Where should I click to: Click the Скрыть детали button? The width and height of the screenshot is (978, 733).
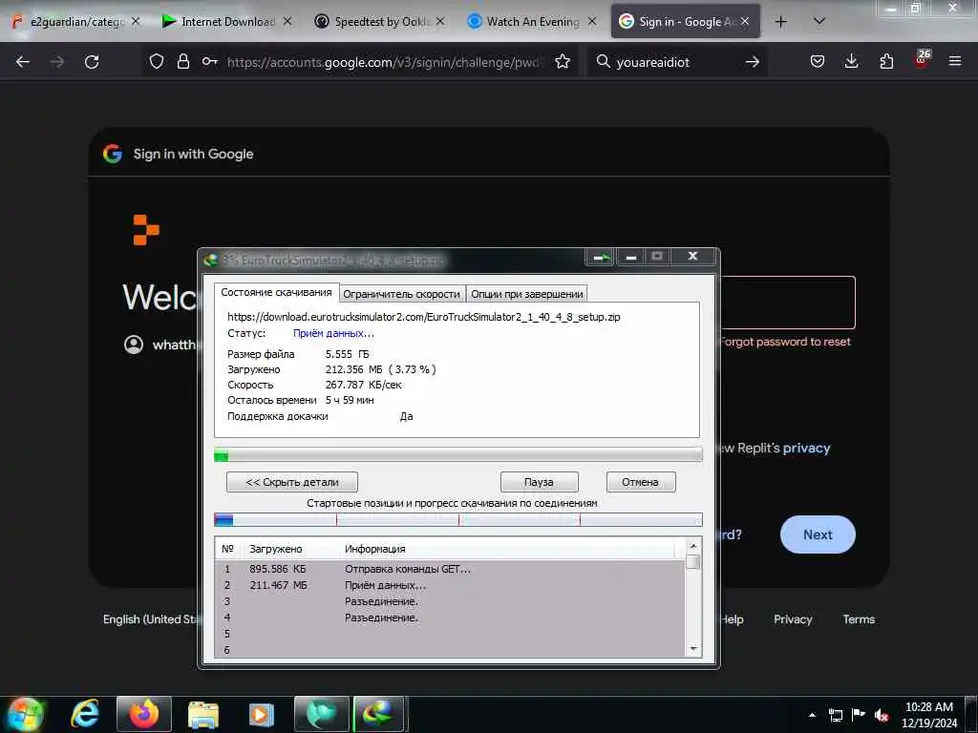click(x=292, y=482)
